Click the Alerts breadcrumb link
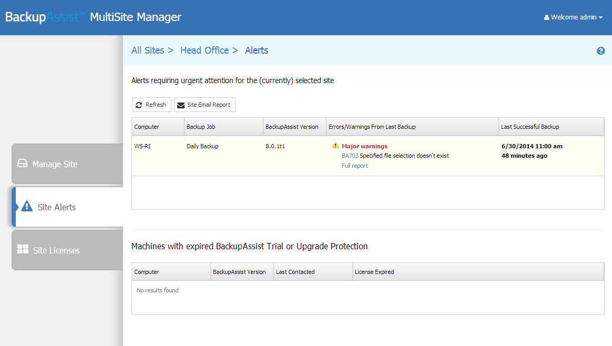612x346 pixels. (257, 50)
